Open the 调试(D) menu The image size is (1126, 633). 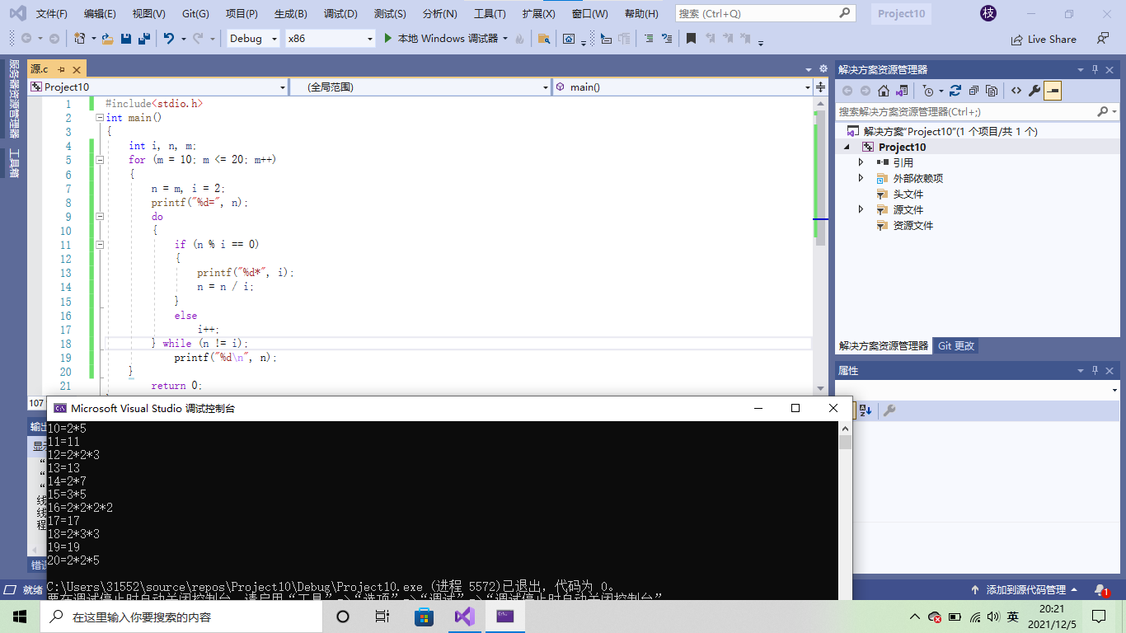(340, 14)
